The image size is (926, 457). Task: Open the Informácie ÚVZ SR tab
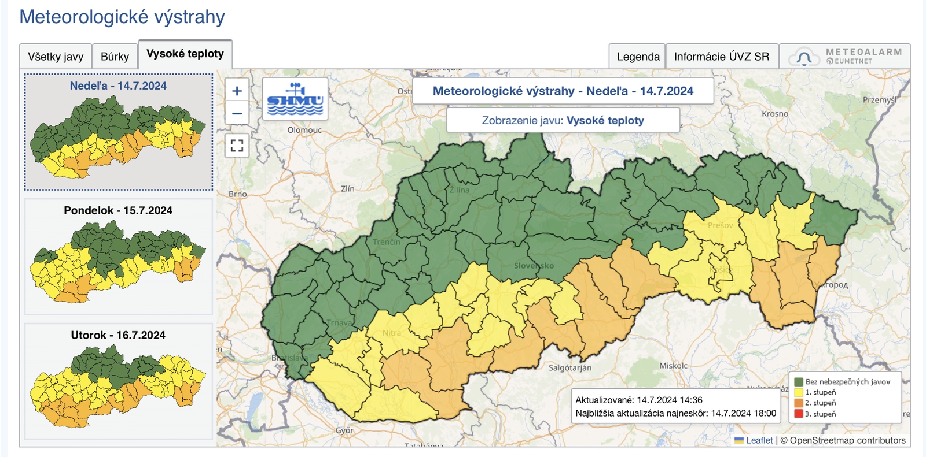click(x=722, y=57)
